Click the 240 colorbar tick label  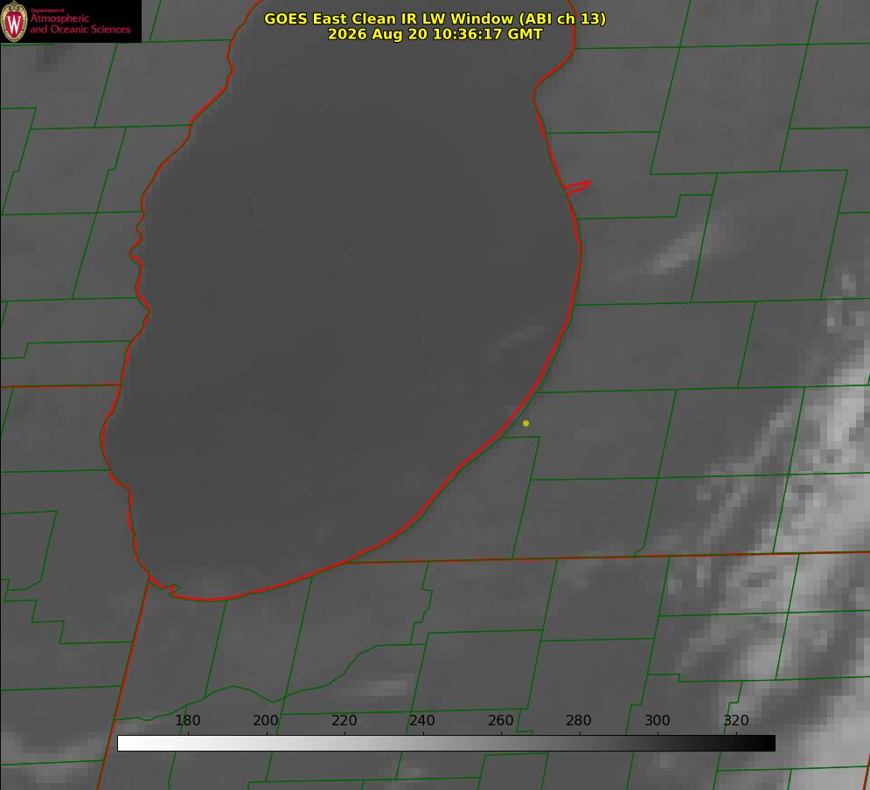[x=422, y=720]
